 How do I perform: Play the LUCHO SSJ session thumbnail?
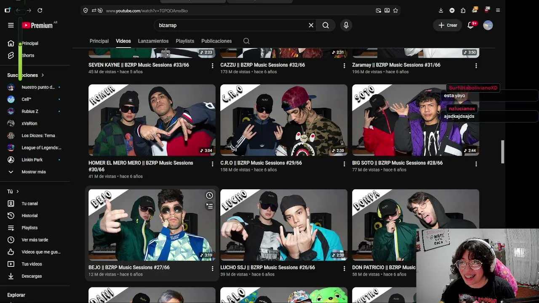[x=284, y=225]
